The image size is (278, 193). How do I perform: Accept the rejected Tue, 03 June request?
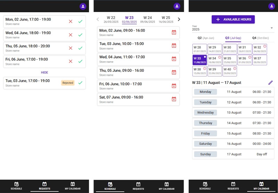coord(80,83)
